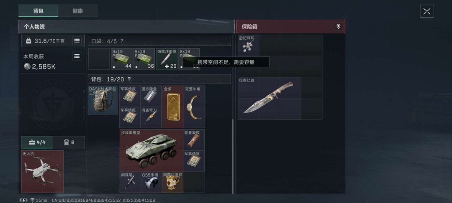The width and height of the screenshot is (452, 203).
Task: Select the gold bar (金条) item
Action: [173, 107]
